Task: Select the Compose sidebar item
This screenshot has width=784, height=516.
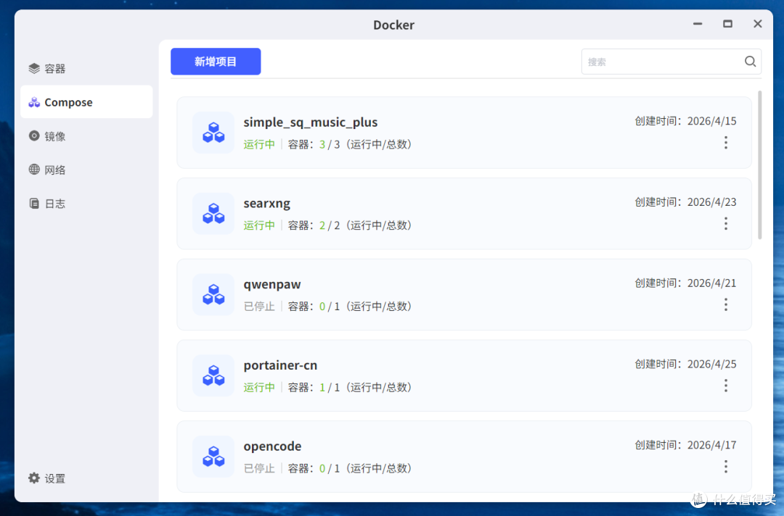Action: click(86, 101)
